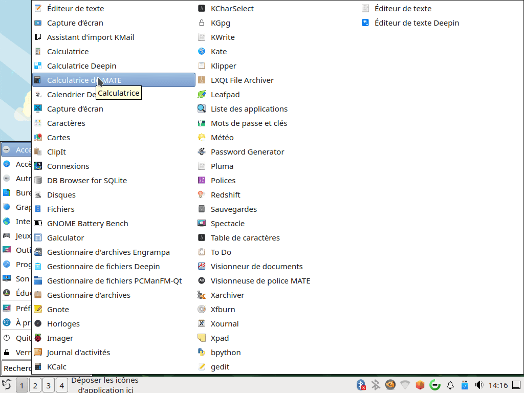Image resolution: width=524 pixels, height=393 pixels.
Task: Open Calculatrice Deepin icon
Action: [38, 66]
